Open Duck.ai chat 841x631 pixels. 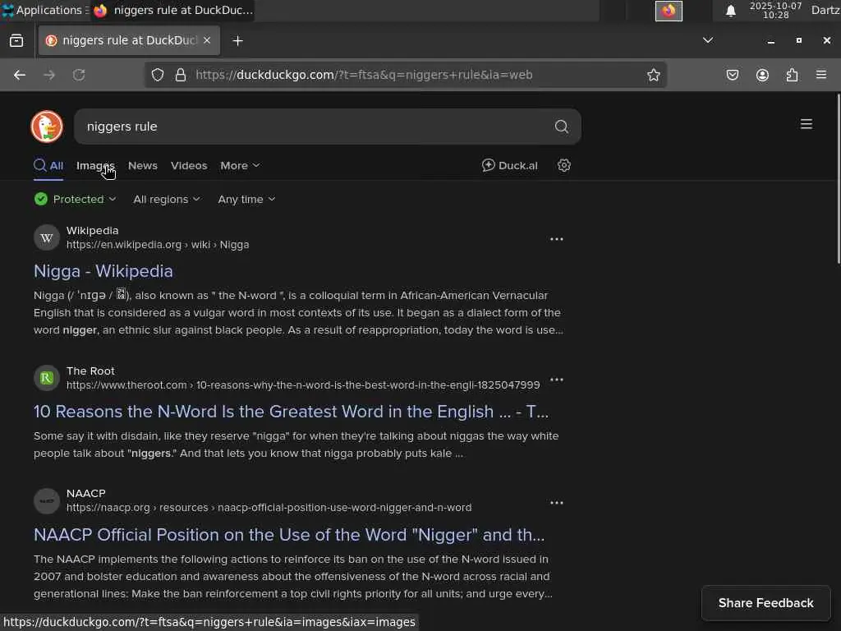tap(509, 165)
